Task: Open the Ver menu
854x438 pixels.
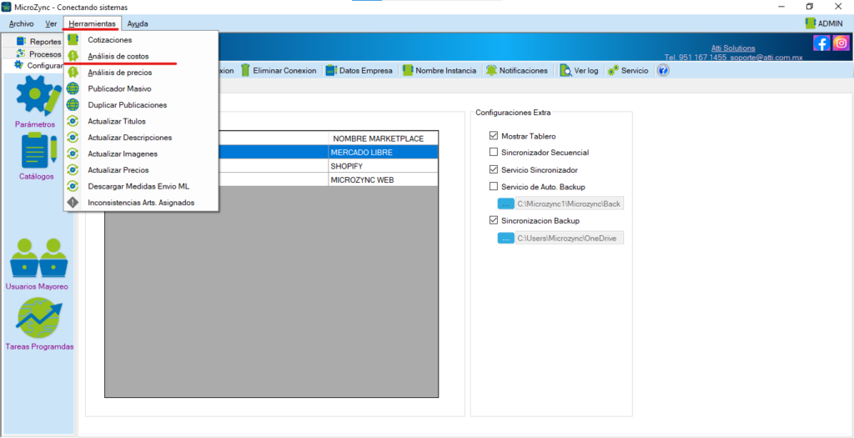Action: point(51,23)
